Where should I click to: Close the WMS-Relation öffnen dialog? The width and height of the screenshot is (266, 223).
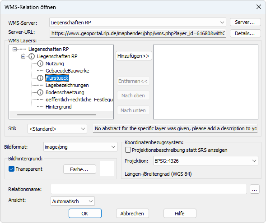click(x=258, y=7)
